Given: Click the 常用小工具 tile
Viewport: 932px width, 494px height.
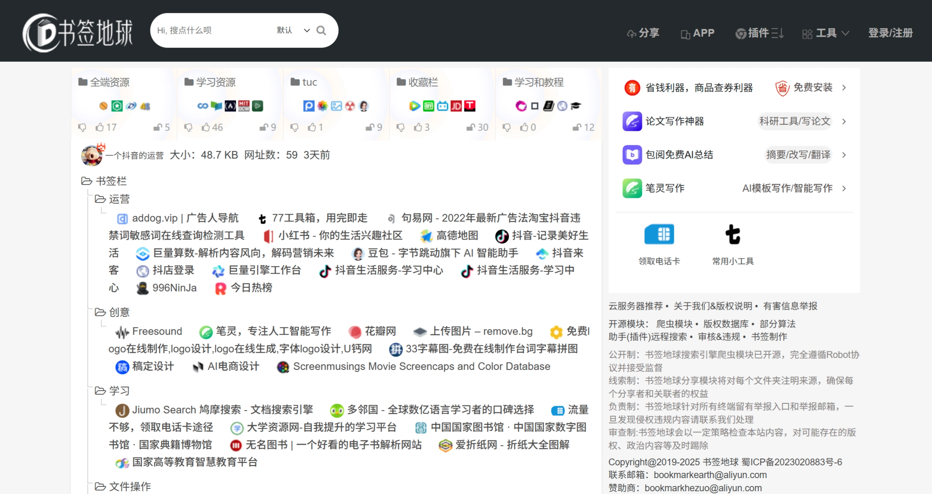Looking at the screenshot, I should (733, 244).
